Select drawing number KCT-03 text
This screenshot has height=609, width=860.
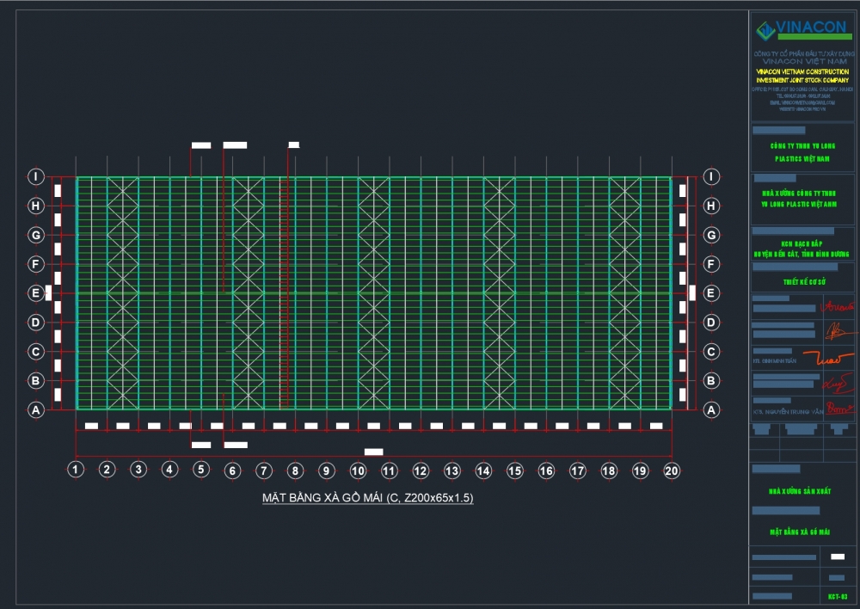click(x=838, y=596)
